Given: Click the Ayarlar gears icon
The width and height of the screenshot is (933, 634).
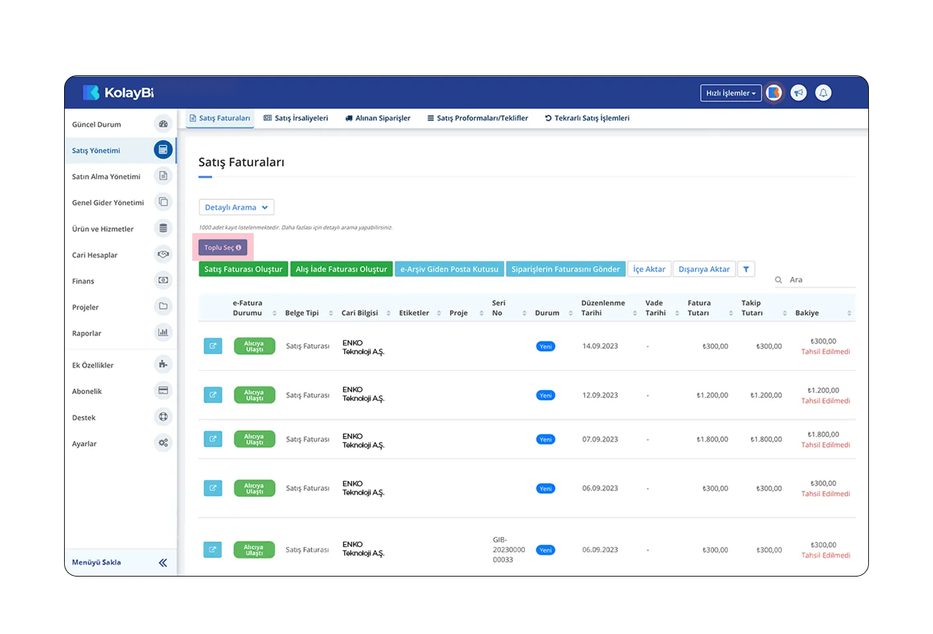Looking at the screenshot, I should coord(163,442).
